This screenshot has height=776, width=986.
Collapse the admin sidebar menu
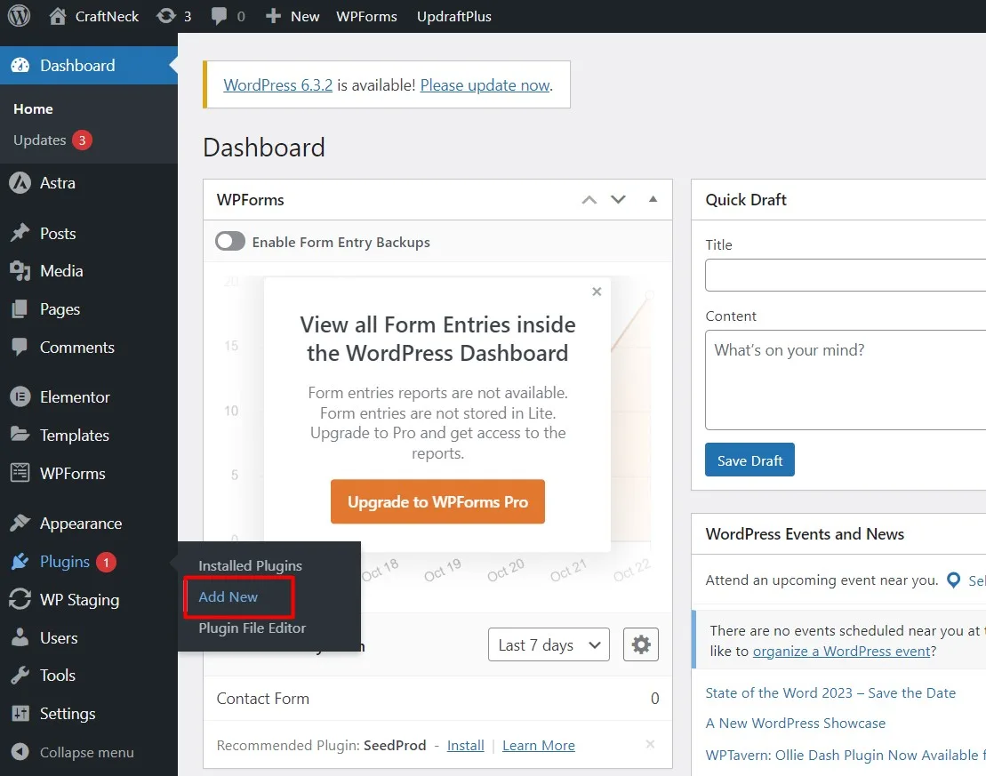tap(73, 752)
